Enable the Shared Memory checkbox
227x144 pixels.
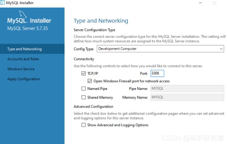click(x=83, y=97)
